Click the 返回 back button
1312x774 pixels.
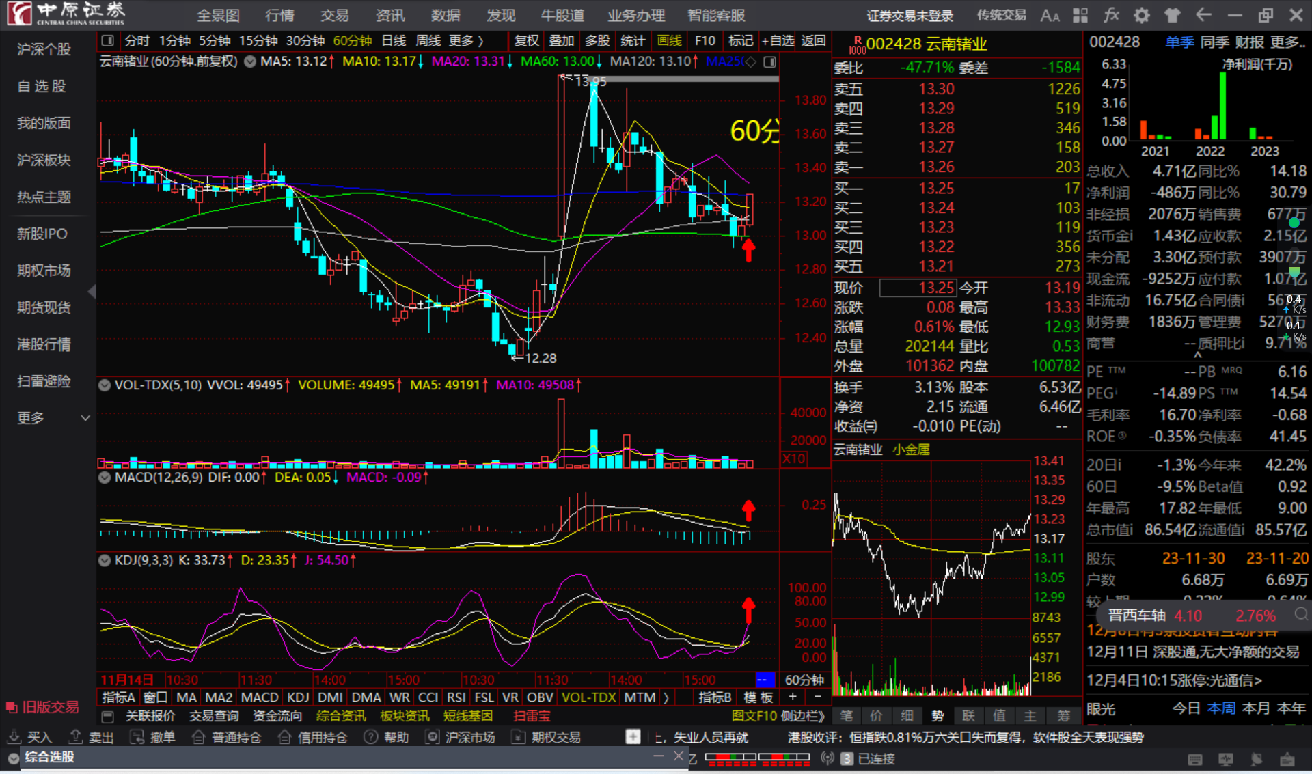click(813, 41)
